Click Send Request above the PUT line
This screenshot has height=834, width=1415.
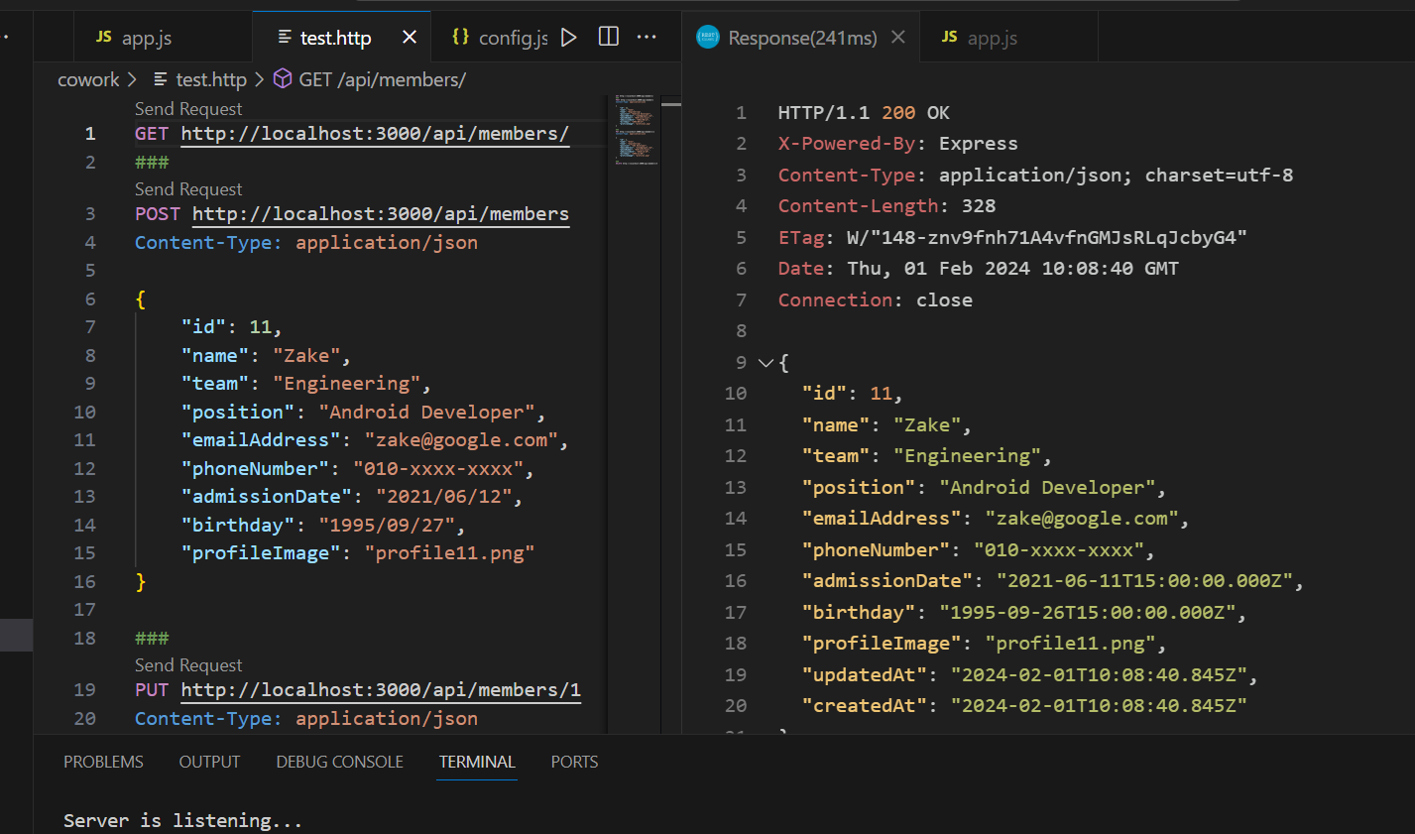(188, 665)
